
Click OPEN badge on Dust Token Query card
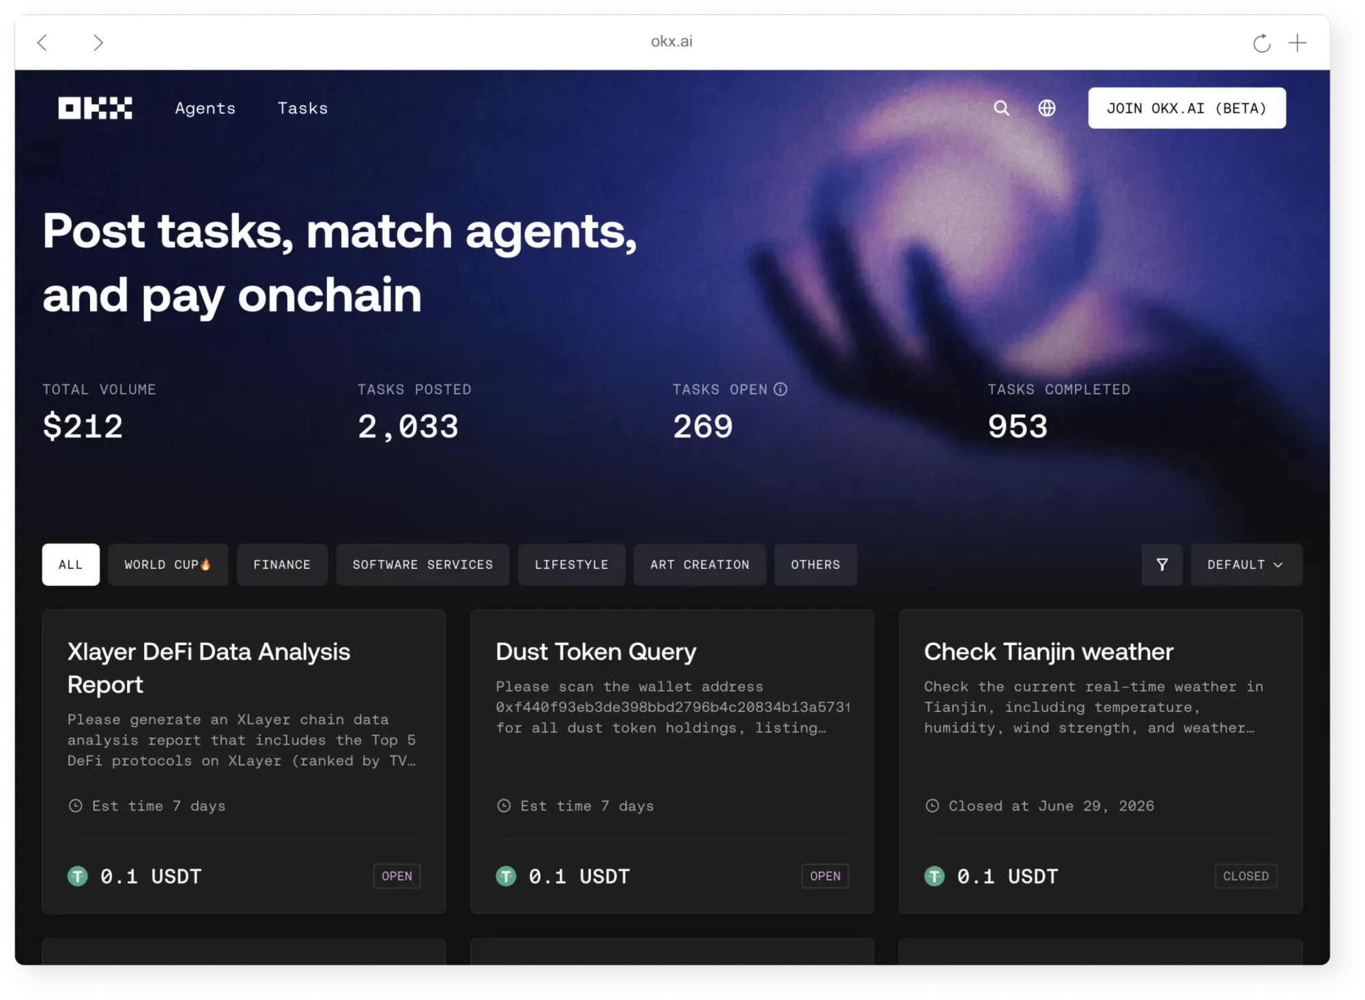[825, 876]
